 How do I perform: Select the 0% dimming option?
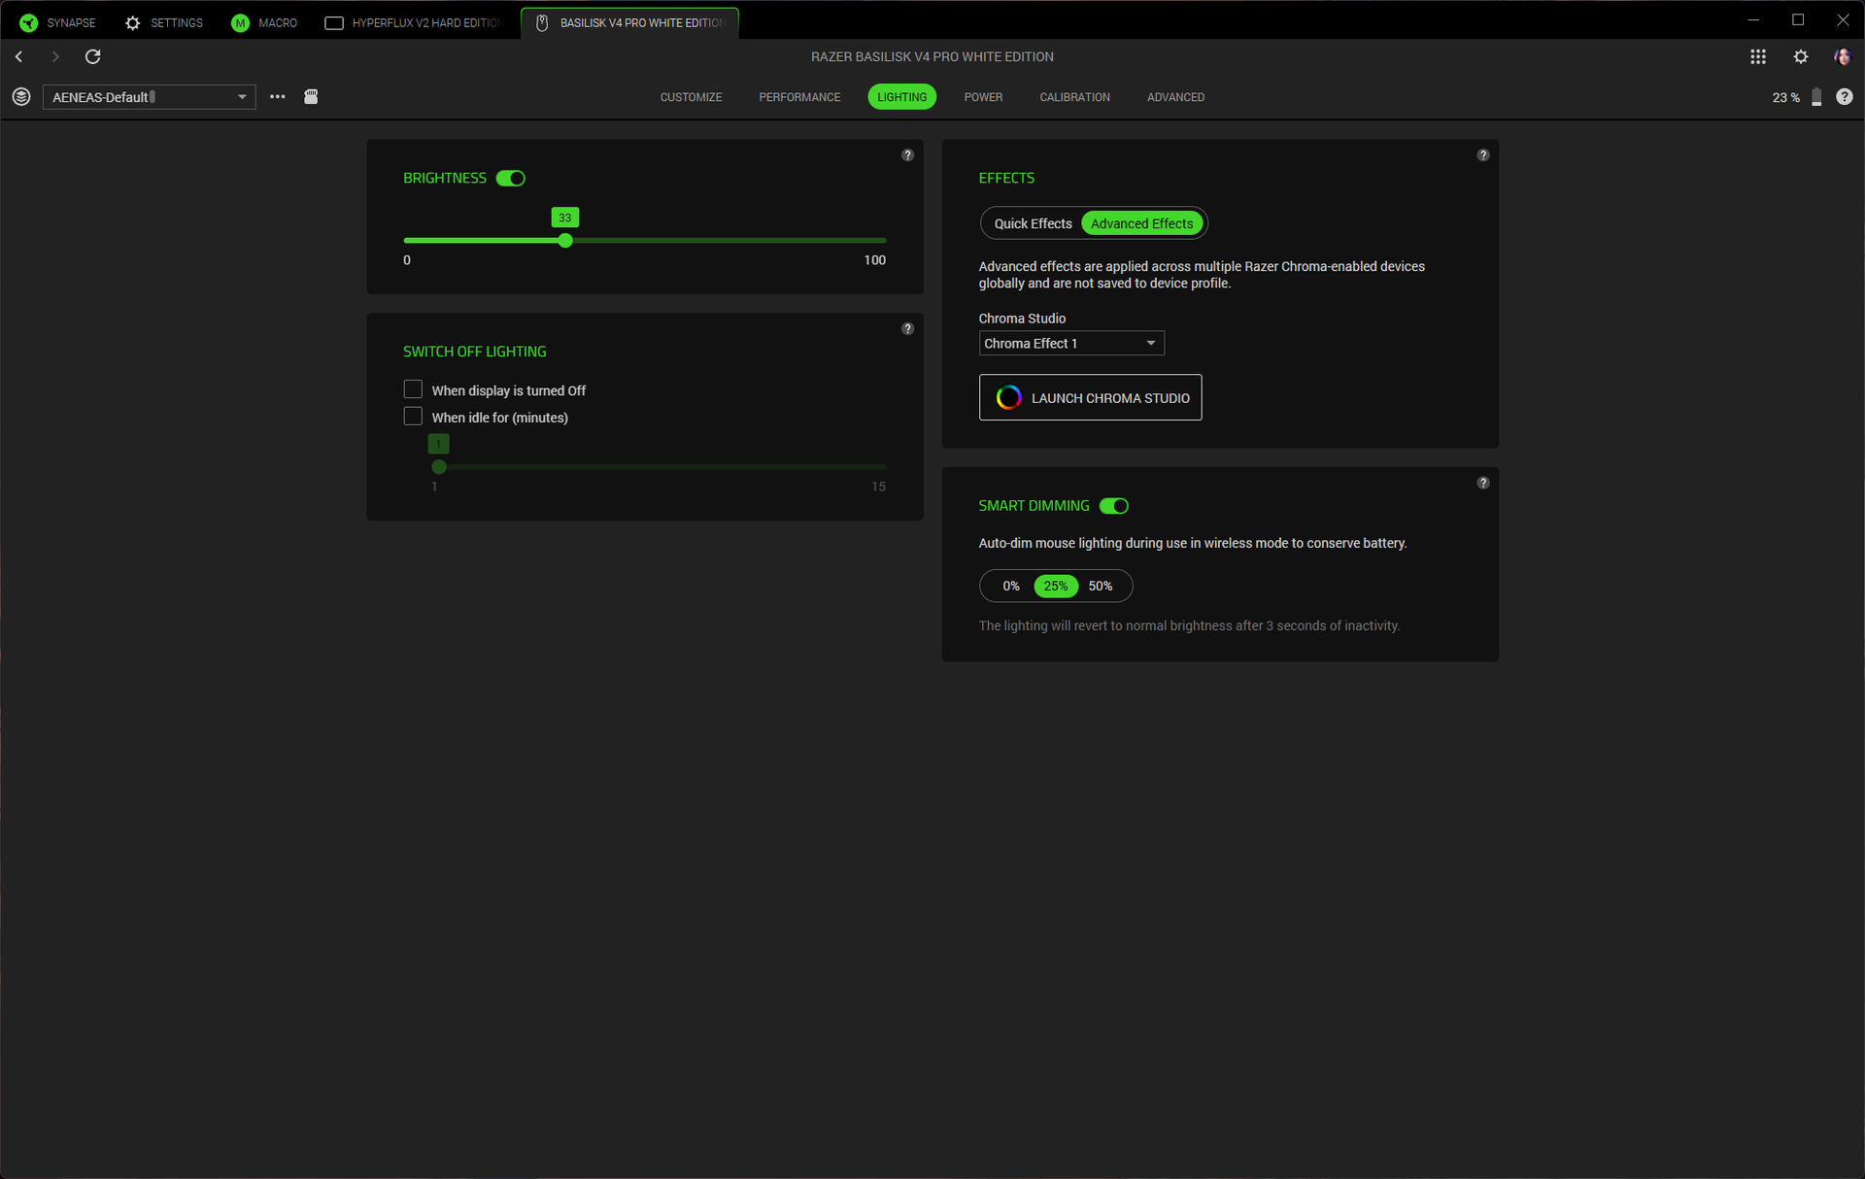1011,586
